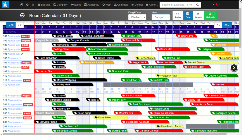The image size is (242, 135).
Task: Select Shevchenko Taras yellow booking
Action: 169,126
